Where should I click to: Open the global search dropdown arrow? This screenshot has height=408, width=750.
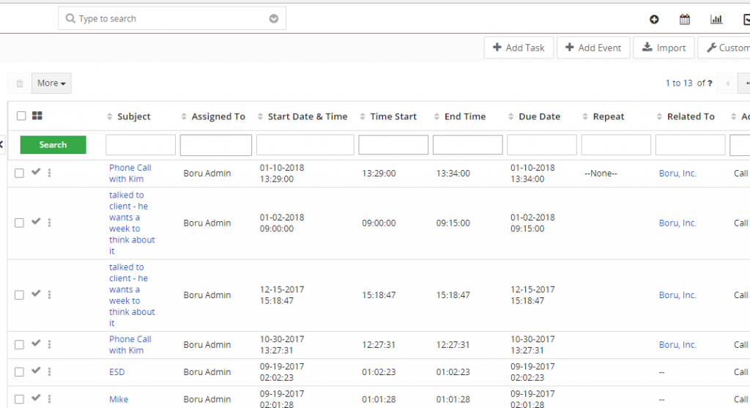(274, 18)
